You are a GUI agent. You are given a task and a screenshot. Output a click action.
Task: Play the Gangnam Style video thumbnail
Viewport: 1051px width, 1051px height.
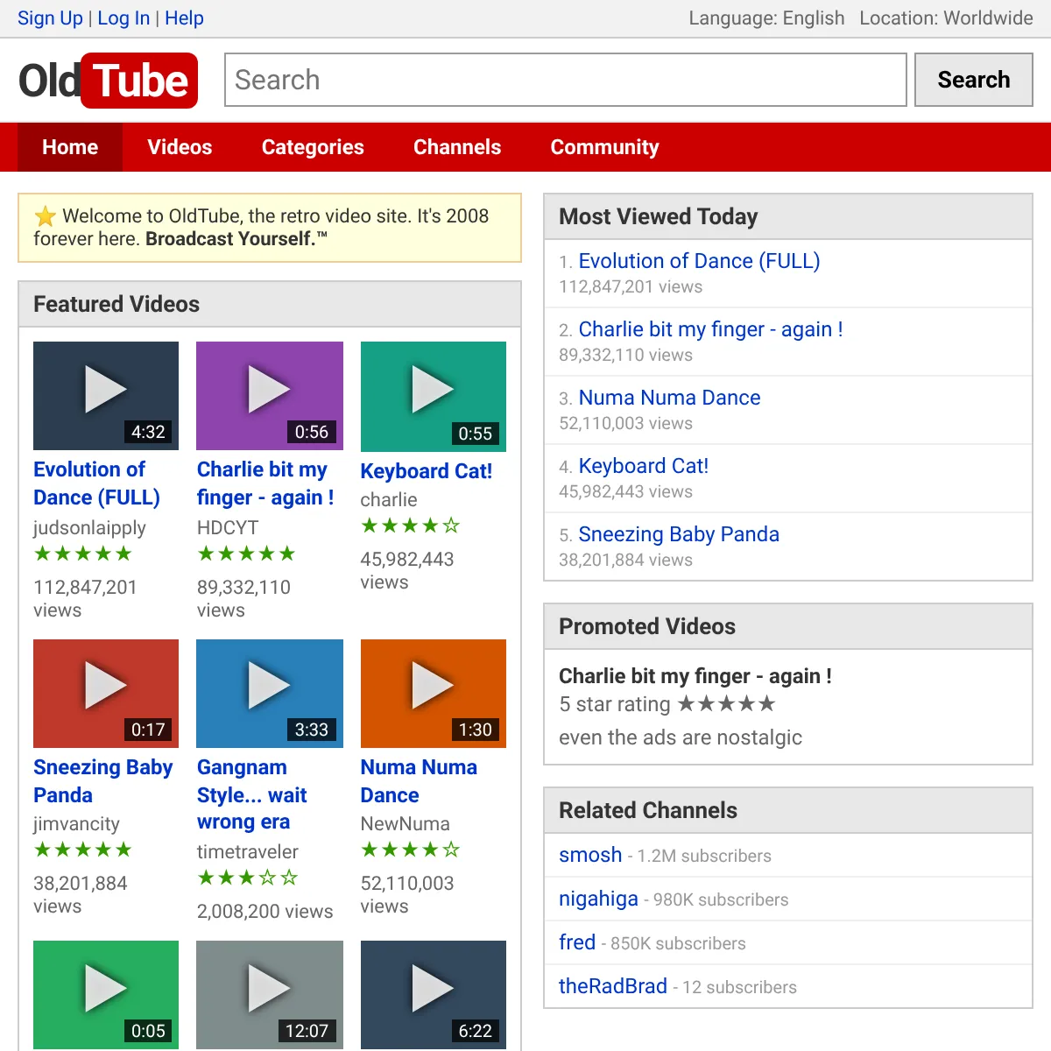tap(270, 694)
